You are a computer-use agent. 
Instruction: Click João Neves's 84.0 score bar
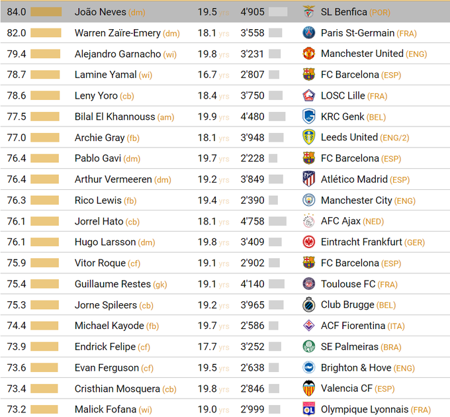coord(46,12)
